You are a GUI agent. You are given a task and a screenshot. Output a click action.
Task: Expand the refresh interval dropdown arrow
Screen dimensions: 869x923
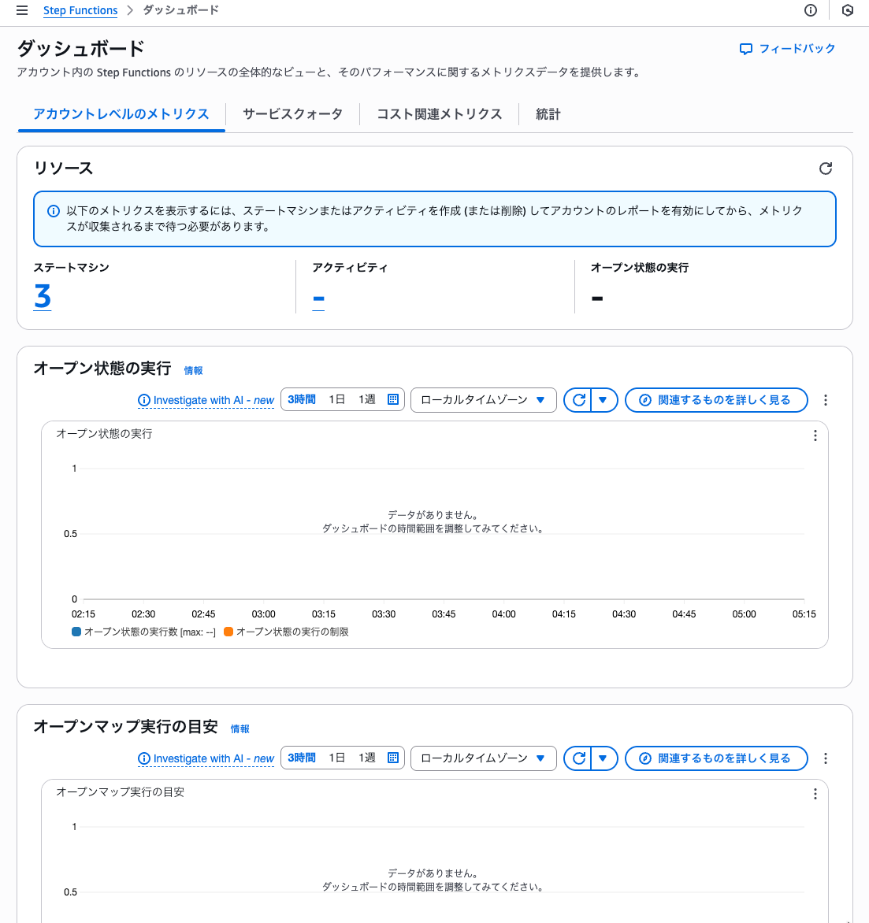click(x=603, y=399)
